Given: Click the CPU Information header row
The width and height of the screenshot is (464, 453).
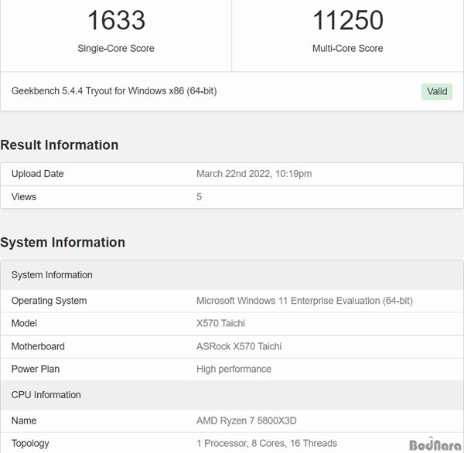Looking at the screenshot, I should (232, 395).
